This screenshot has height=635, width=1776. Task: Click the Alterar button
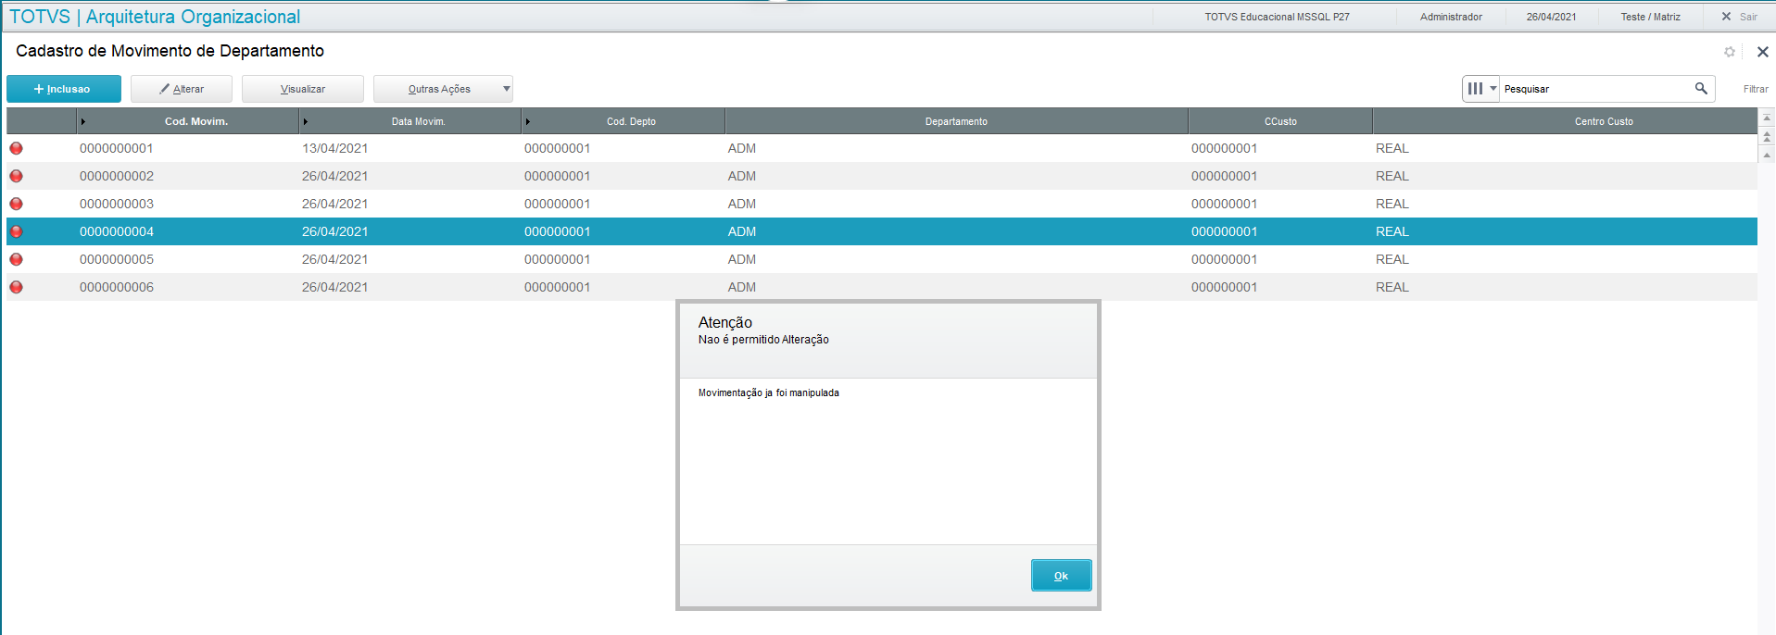[182, 89]
